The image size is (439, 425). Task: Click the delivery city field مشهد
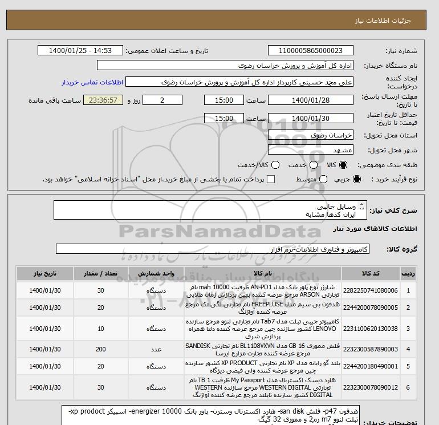pos(311,150)
